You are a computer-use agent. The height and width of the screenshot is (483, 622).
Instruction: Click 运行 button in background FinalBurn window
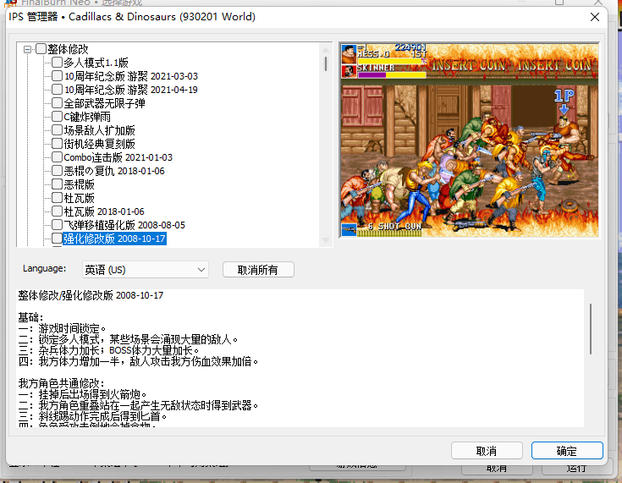(x=575, y=469)
